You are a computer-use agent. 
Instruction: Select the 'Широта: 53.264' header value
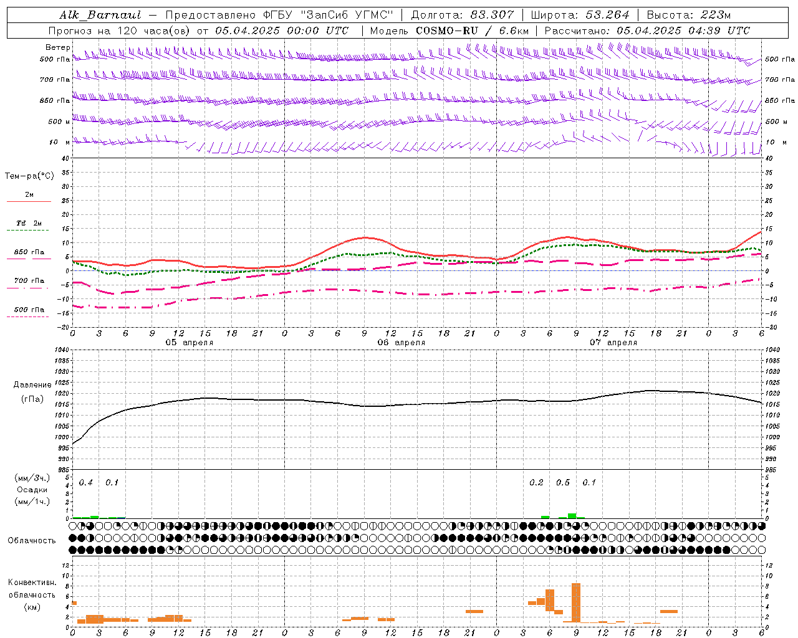click(x=580, y=15)
